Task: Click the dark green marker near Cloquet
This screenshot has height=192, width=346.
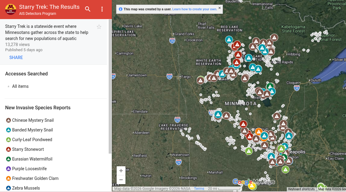Action: [x=270, y=86]
